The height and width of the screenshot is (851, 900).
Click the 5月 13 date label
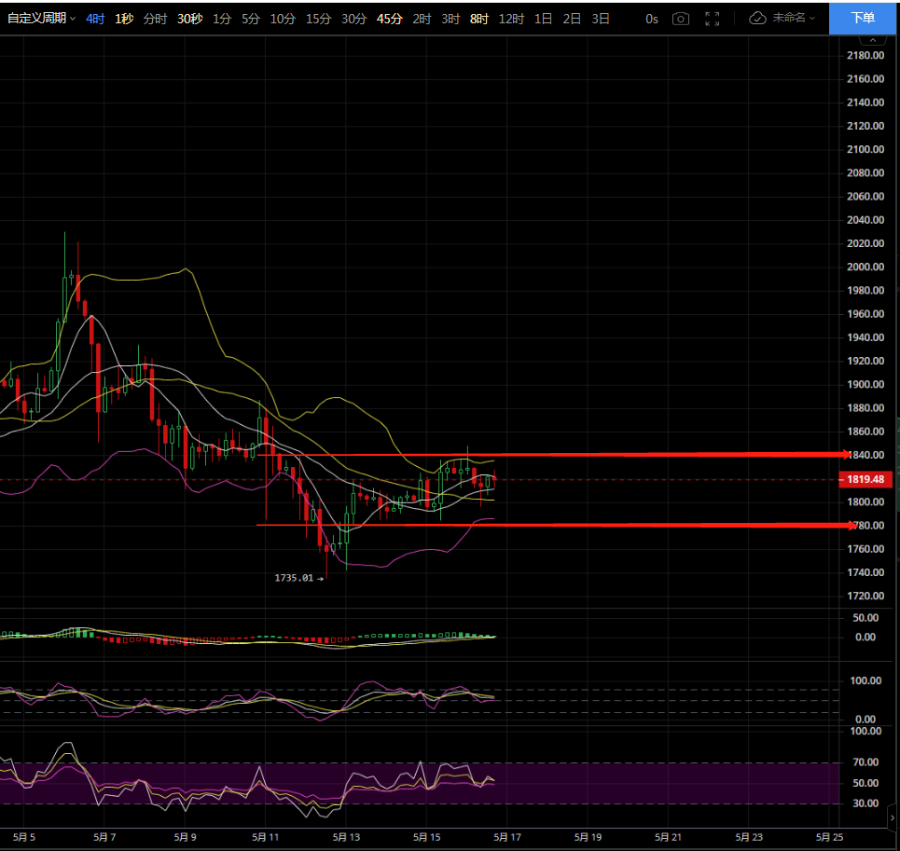tap(346, 837)
